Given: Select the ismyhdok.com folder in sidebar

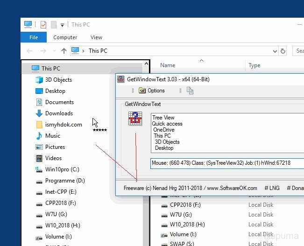Looking at the screenshot, I should [64, 125].
